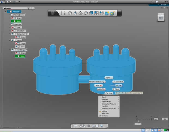169x132 pixels.
Task: Open the 2D star layout tool
Action: pyautogui.click(x=107, y=13)
